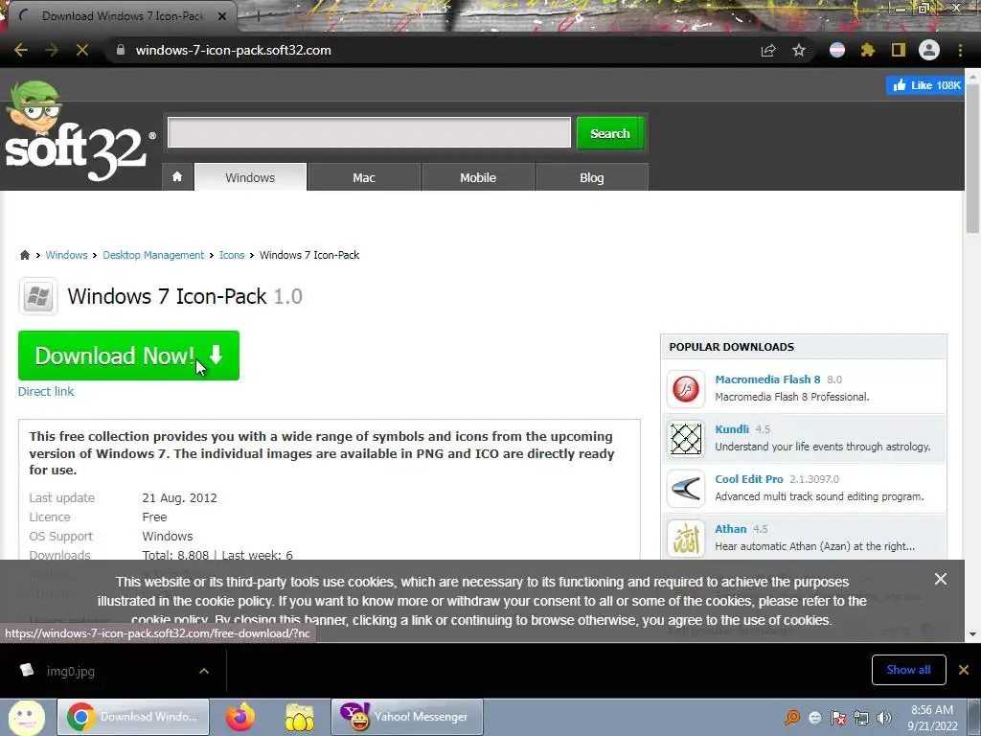
Task: Click the soft32 search input field
Action: coord(369,132)
